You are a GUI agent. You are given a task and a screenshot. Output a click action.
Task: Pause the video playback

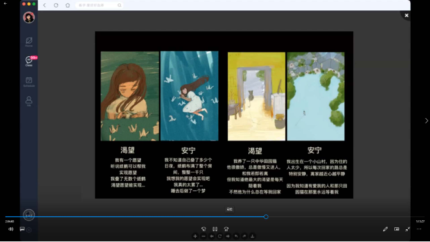pyautogui.click(x=215, y=229)
